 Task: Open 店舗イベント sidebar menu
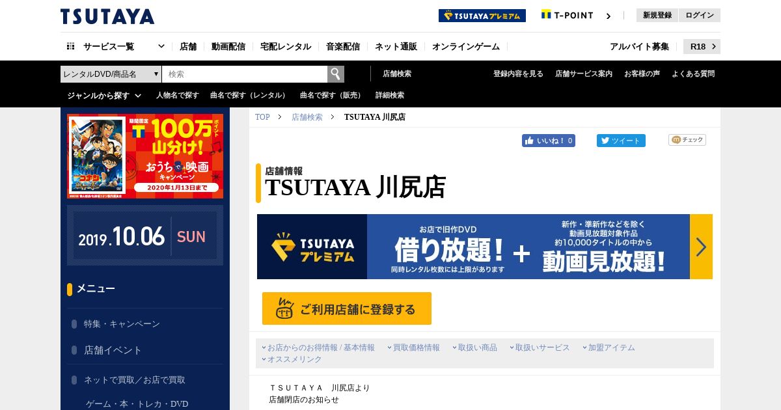[113, 350]
